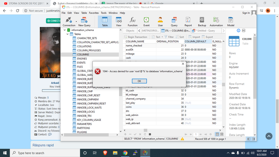
Task: Create a New Query from the toolbar
Action: [x=84, y=22]
